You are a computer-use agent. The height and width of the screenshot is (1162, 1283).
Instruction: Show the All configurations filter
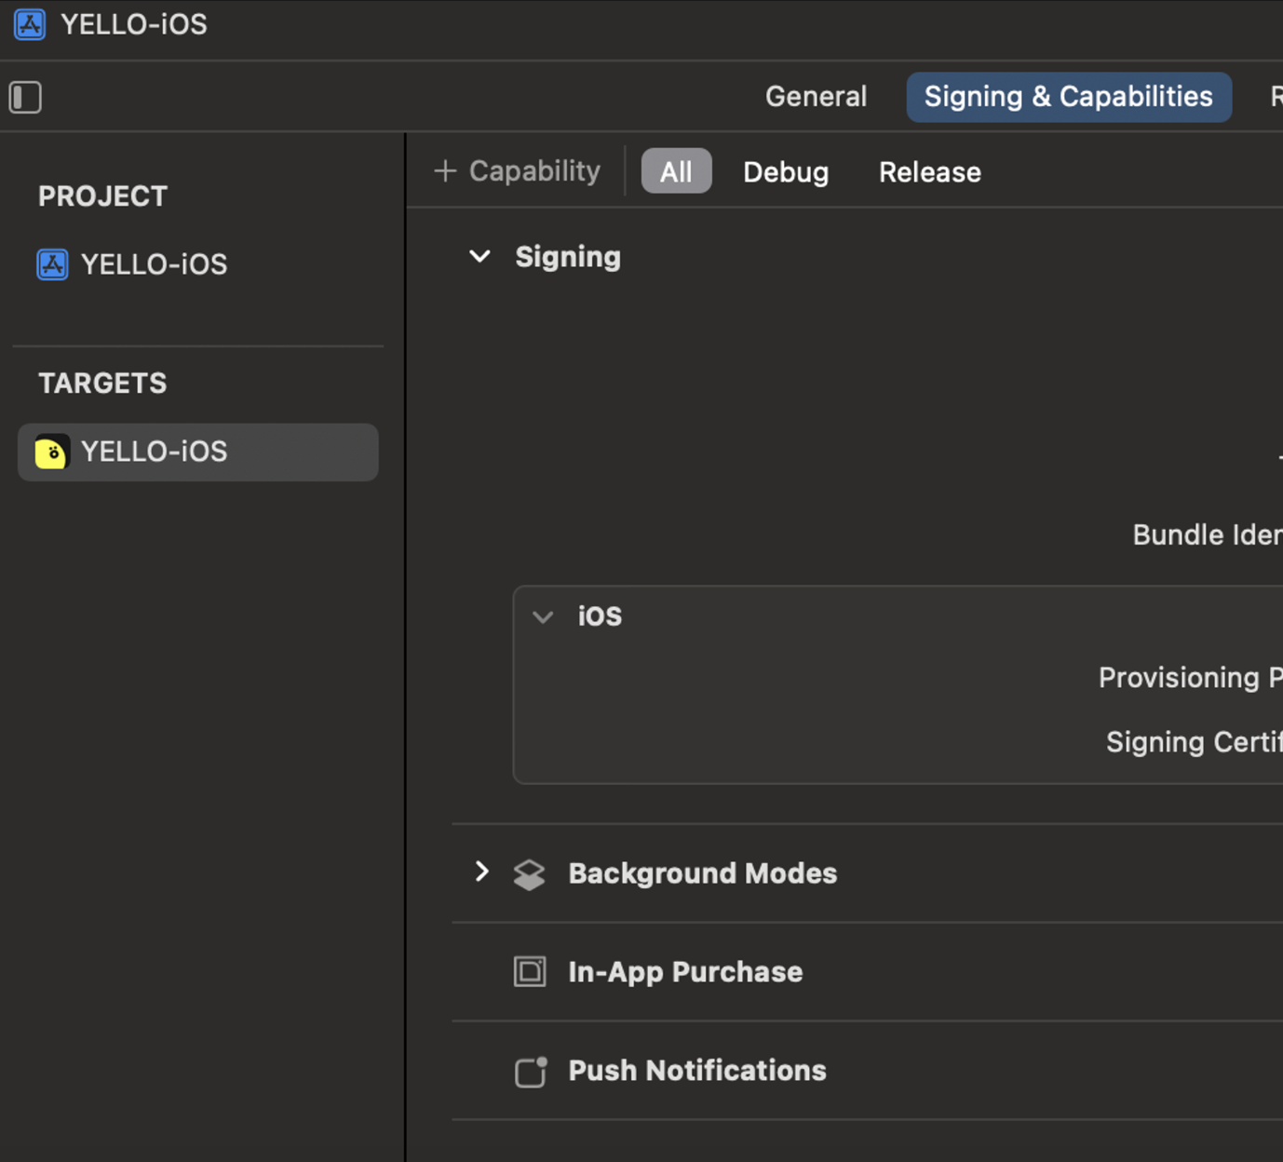point(676,171)
